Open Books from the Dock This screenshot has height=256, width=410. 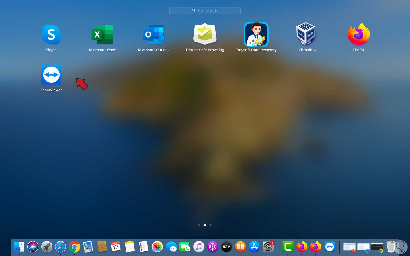point(240,247)
